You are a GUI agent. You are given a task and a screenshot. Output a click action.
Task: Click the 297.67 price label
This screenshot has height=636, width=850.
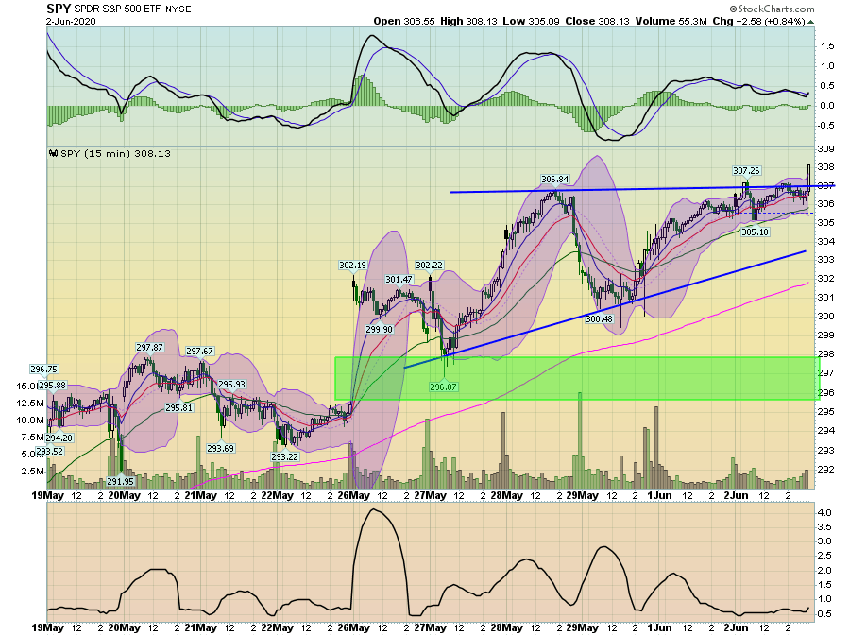click(x=199, y=352)
